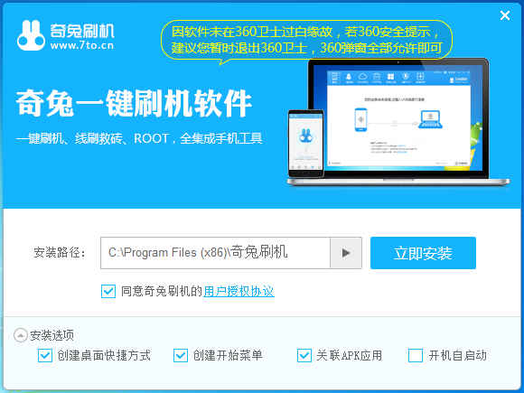Image resolution: width=524 pixels, height=393 pixels.
Task: Enable 开机自启动 checkbox
Action: (x=416, y=355)
